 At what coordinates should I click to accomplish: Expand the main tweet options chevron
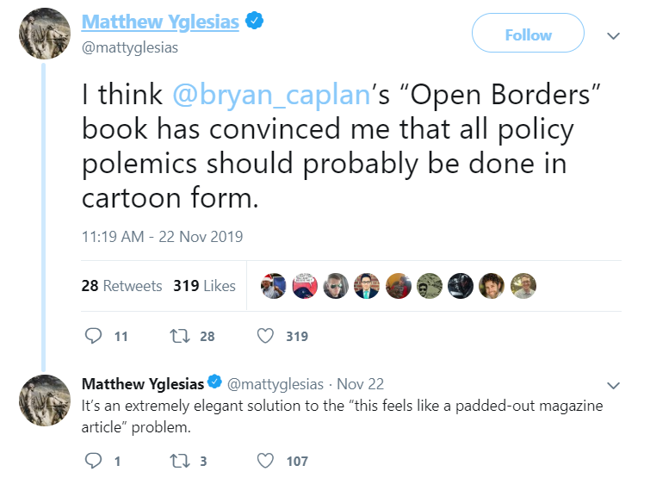coord(614,35)
